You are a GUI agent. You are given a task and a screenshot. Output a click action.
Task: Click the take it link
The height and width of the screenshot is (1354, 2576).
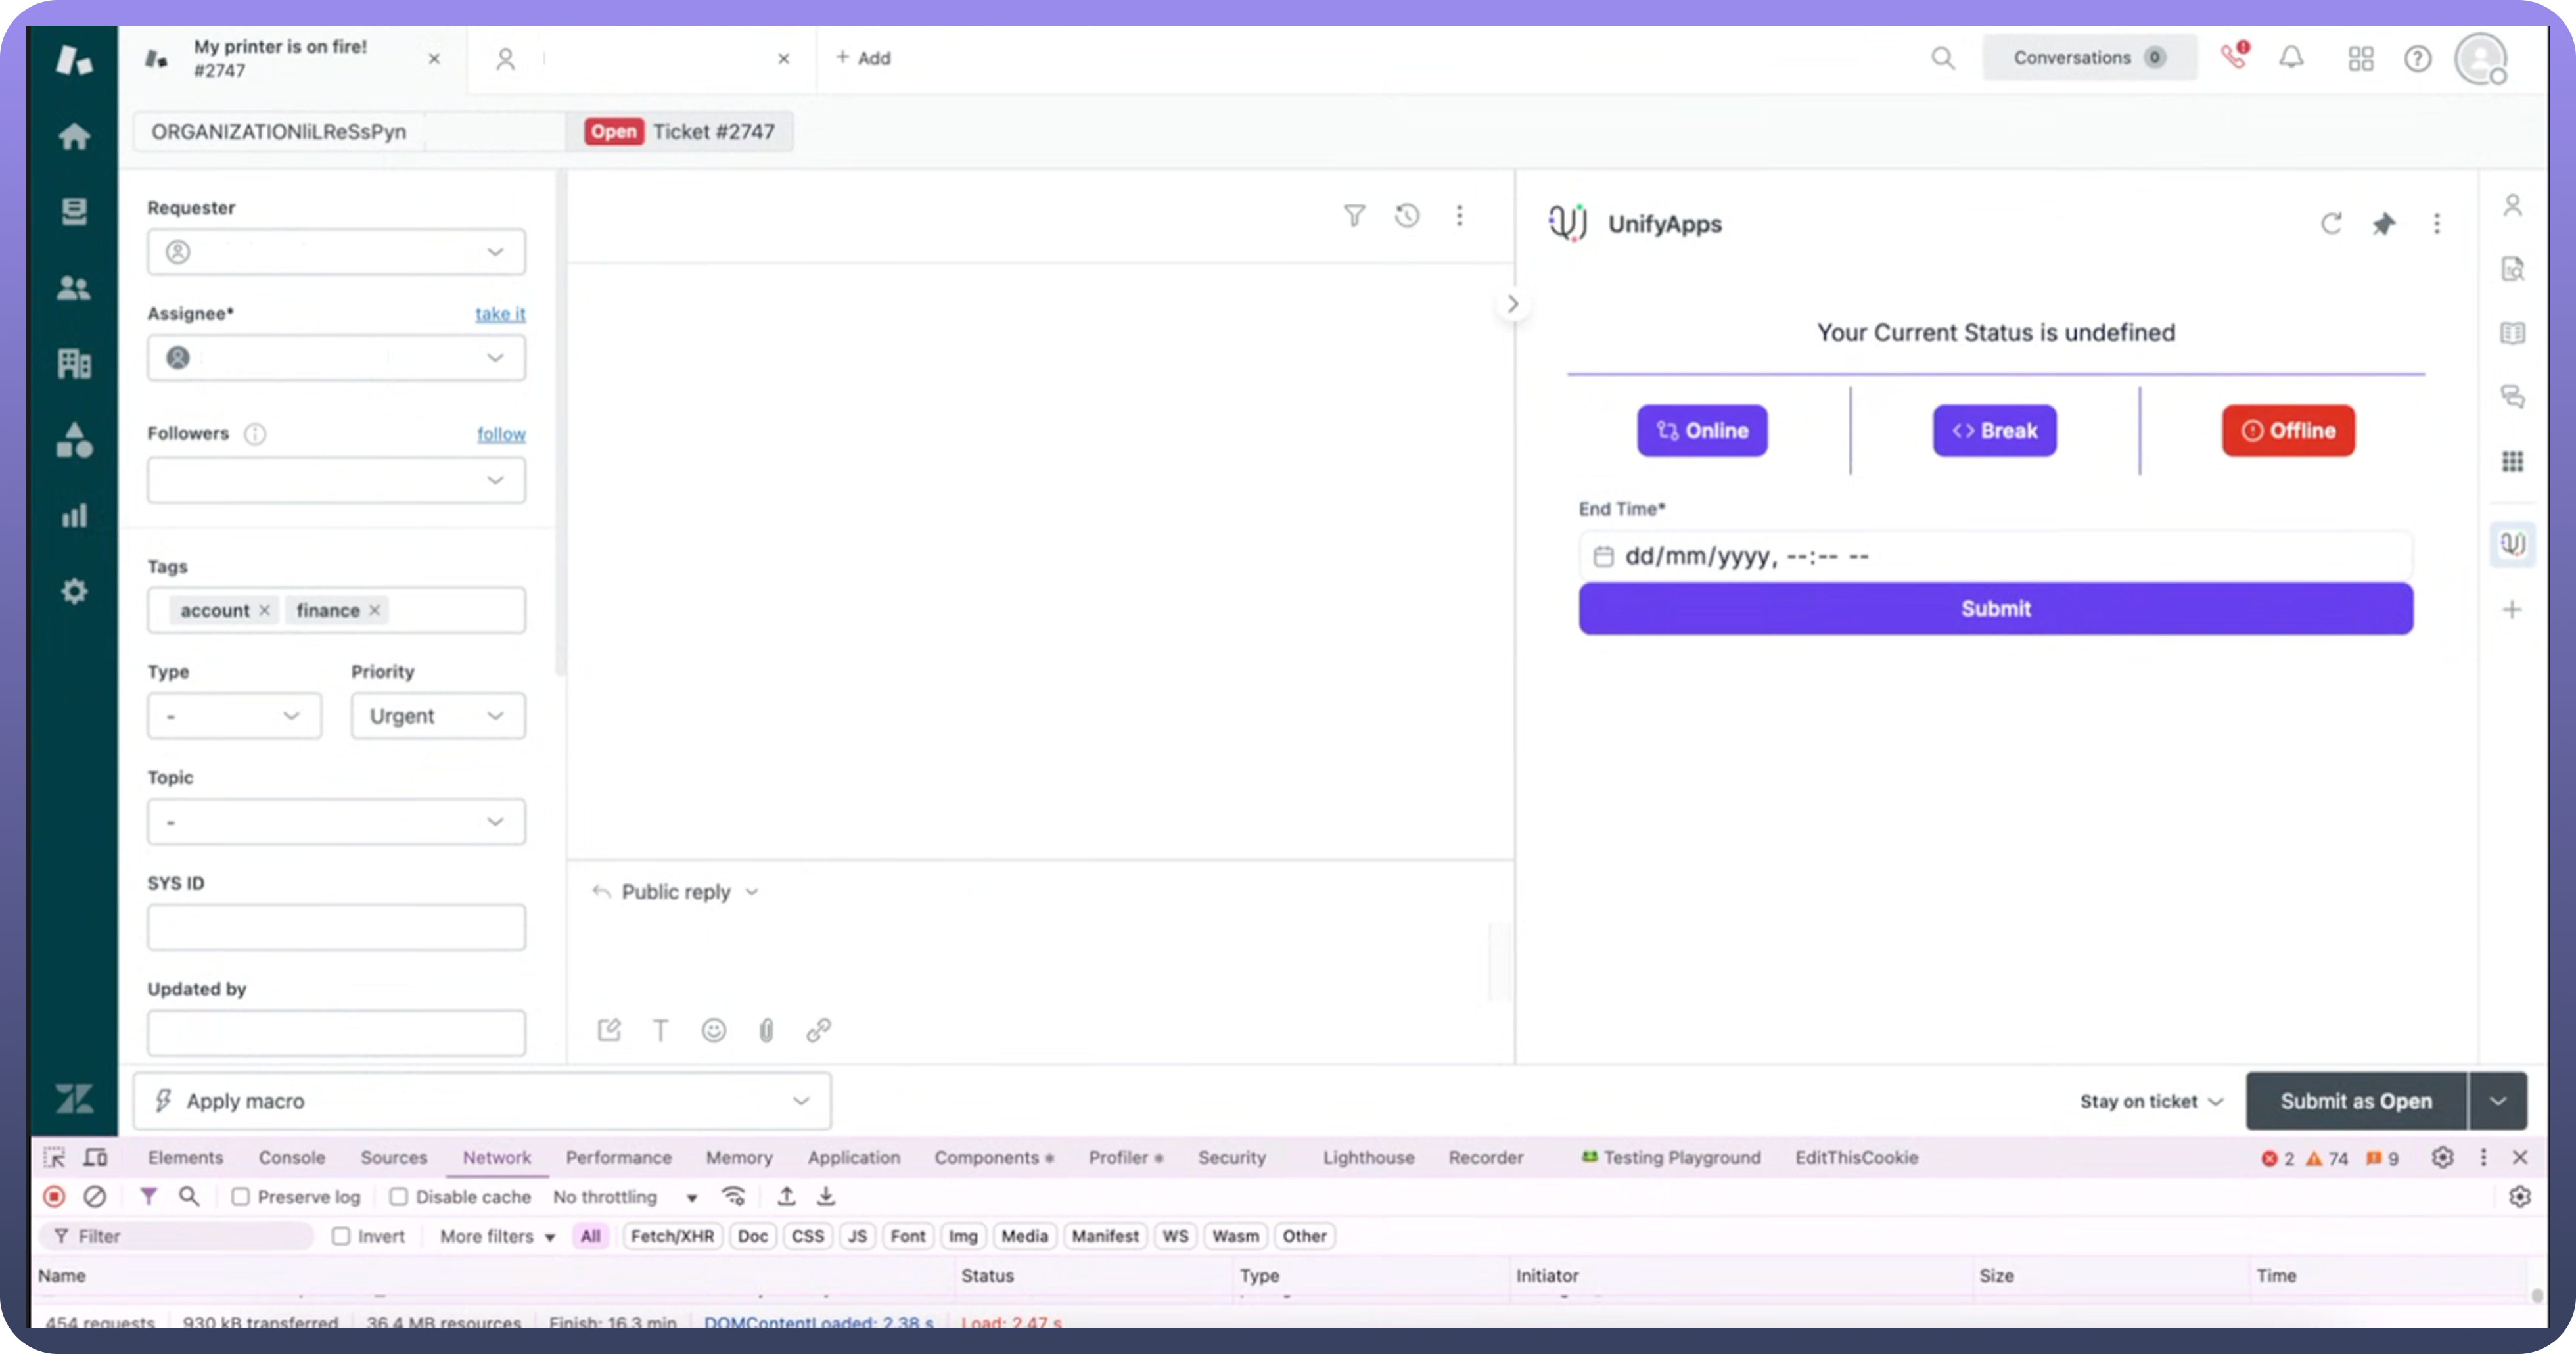[x=500, y=314]
